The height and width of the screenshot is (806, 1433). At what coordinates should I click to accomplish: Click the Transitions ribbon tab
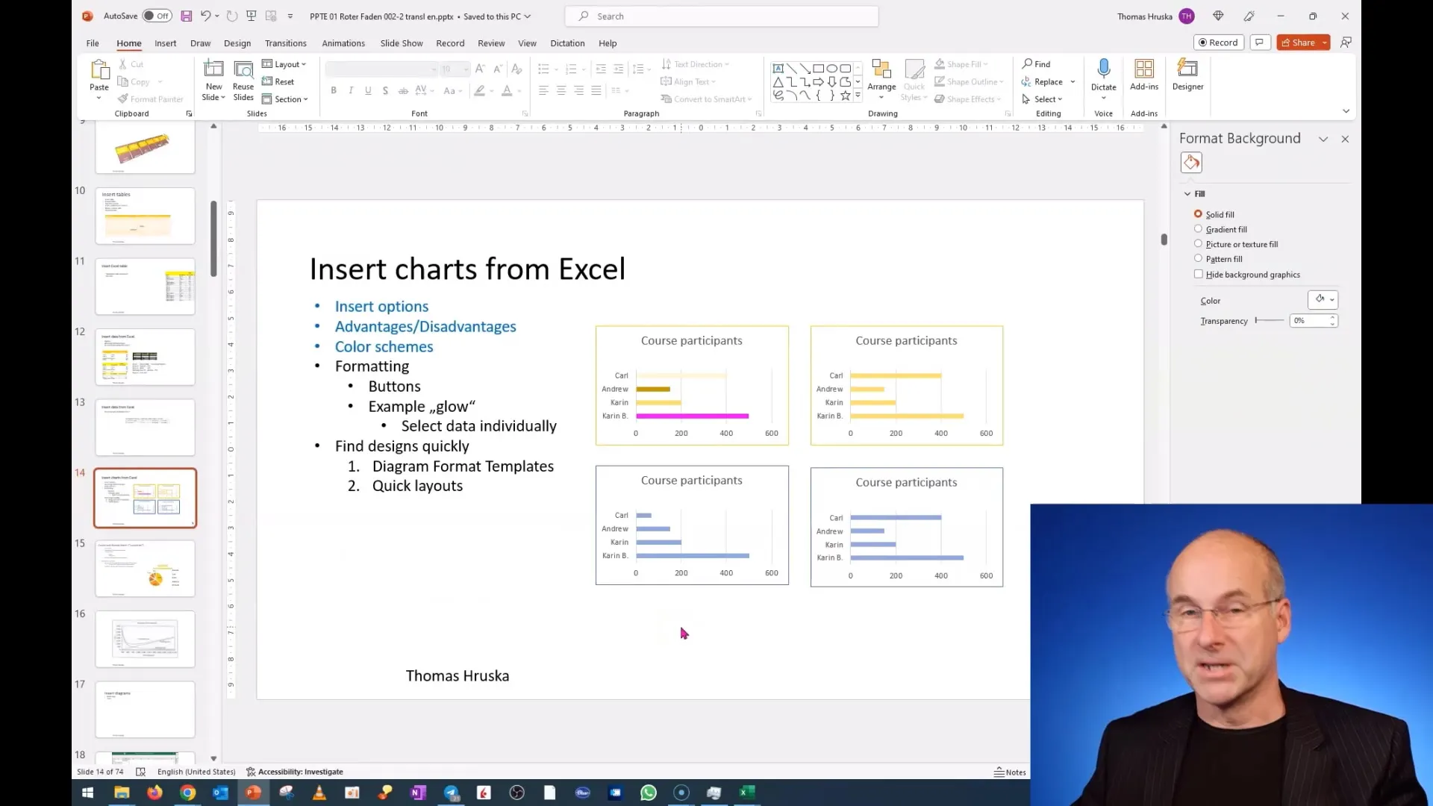(285, 43)
